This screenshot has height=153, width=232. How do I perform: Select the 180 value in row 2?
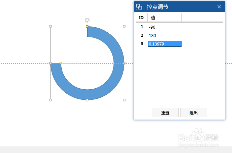(x=153, y=35)
